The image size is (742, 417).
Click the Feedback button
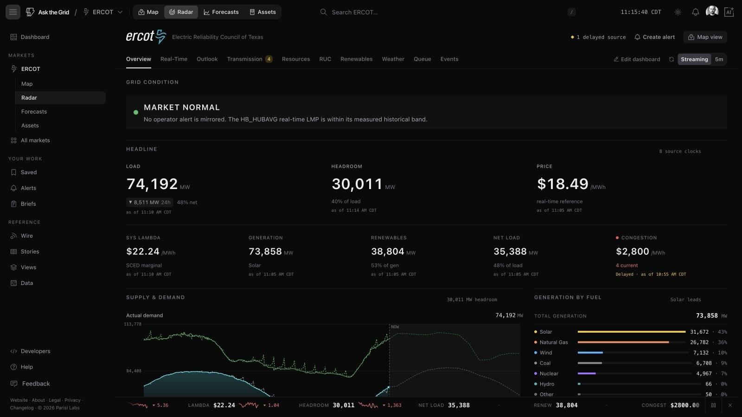[x=30, y=384]
